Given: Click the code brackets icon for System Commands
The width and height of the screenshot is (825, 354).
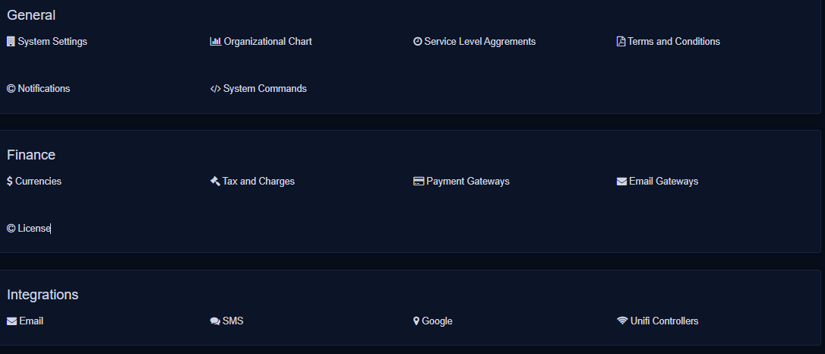Looking at the screenshot, I should [x=215, y=89].
